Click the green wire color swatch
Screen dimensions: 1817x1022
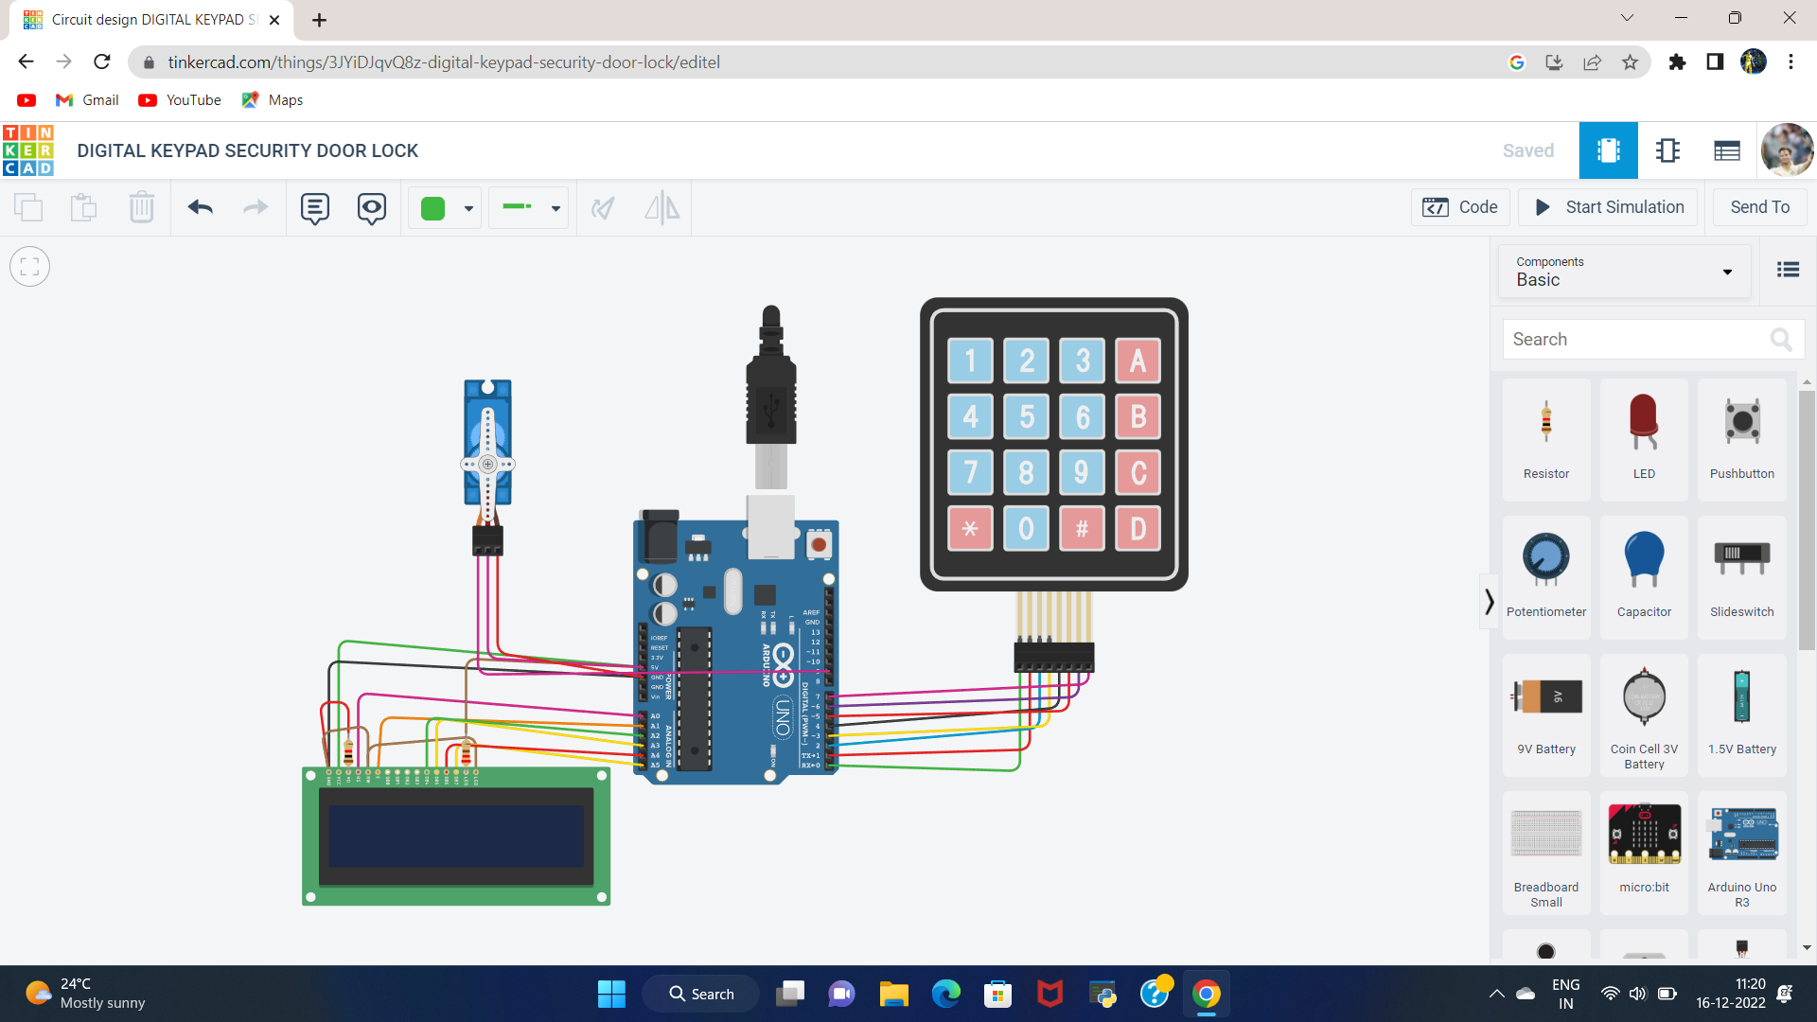point(432,208)
